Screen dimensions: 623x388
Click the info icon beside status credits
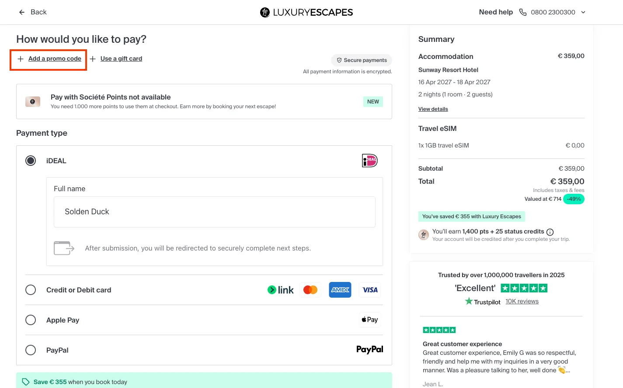550,232
